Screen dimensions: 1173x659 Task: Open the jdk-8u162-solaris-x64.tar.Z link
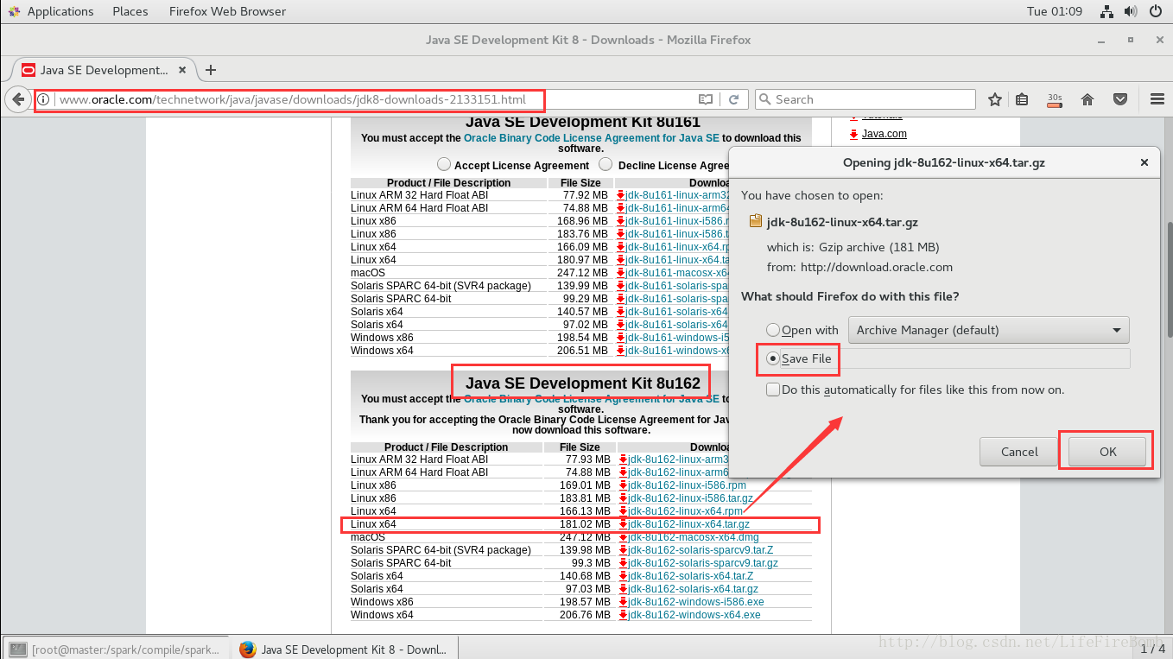click(x=690, y=576)
